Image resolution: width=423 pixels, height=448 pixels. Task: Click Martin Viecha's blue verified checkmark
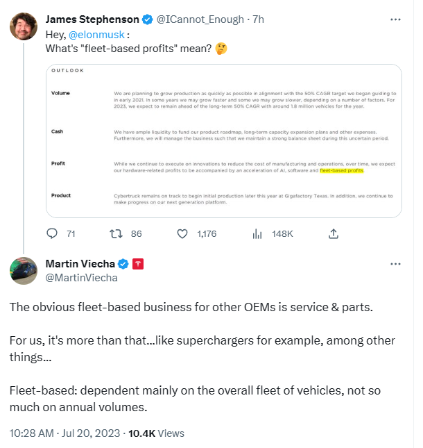click(123, 264)
